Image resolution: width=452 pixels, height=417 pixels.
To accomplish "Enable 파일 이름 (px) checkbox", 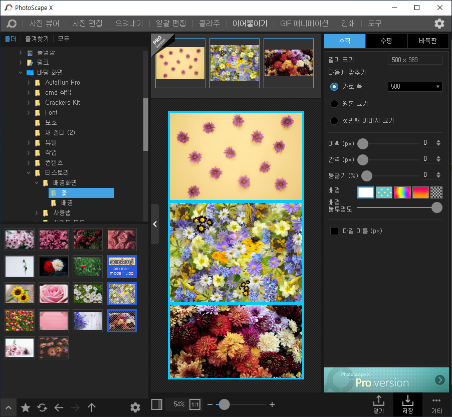I will [x=334, y=231].
